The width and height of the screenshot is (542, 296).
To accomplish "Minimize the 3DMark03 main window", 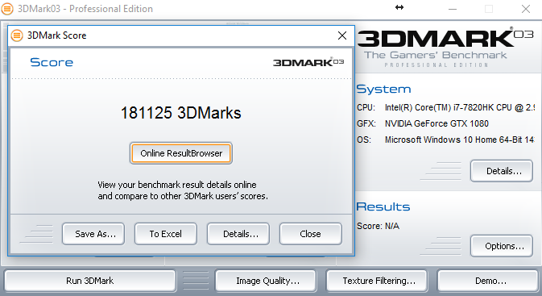I will click(453, 9).
